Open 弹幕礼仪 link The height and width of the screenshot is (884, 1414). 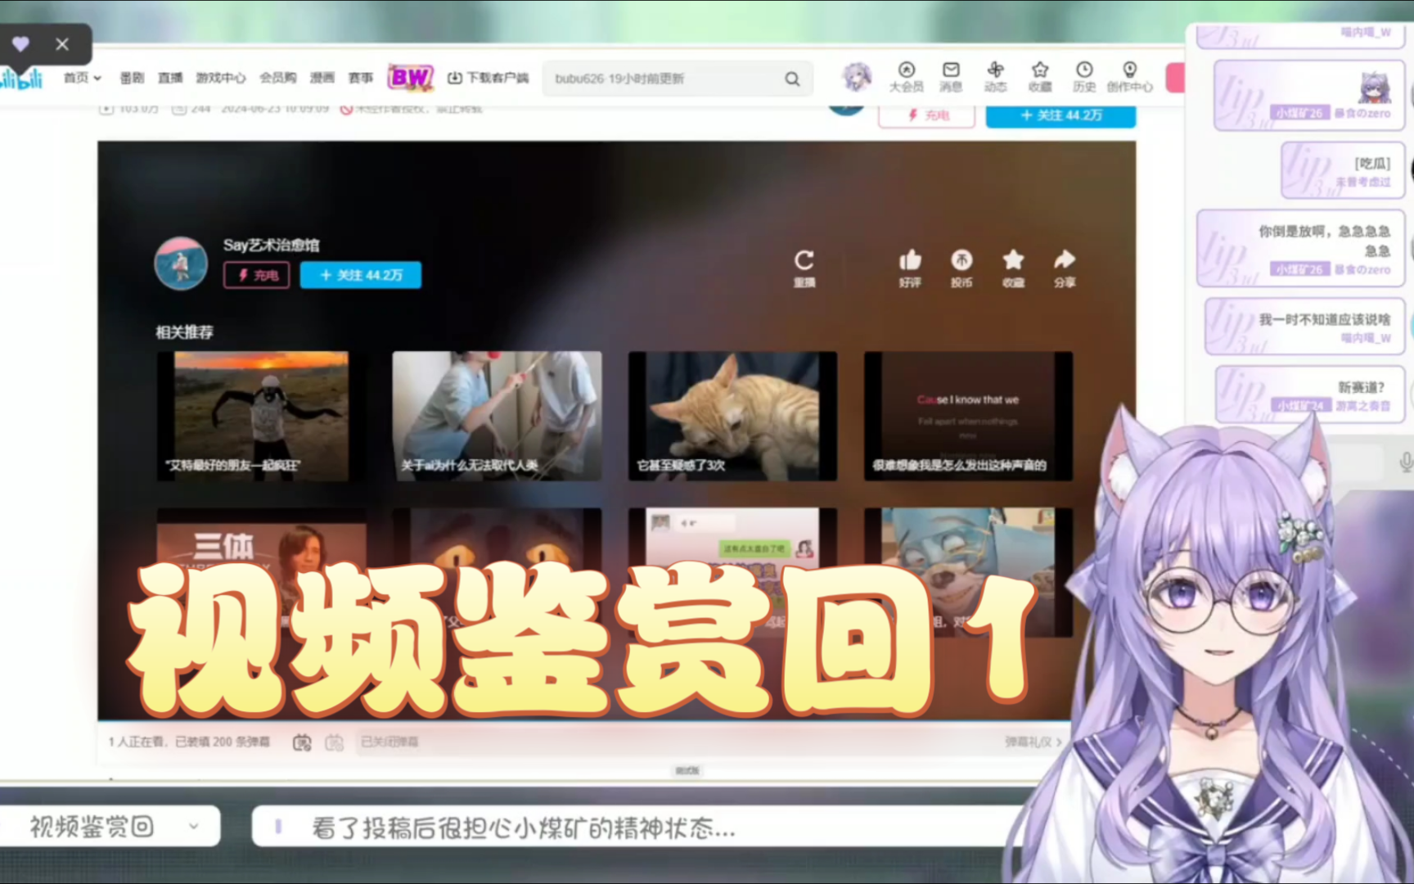(x=1033, y=742)
